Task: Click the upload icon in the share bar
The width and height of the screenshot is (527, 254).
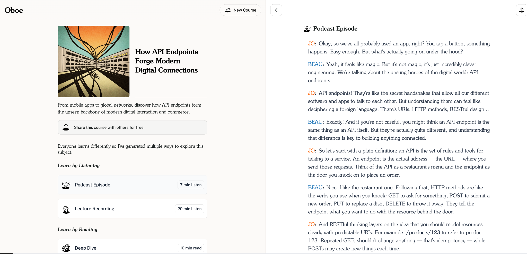Action: pos(66,127)
